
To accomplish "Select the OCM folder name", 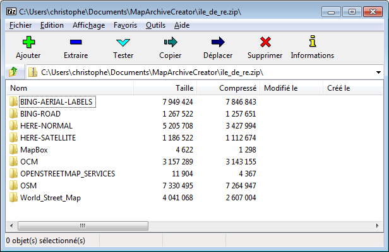I will pos(29,162).
